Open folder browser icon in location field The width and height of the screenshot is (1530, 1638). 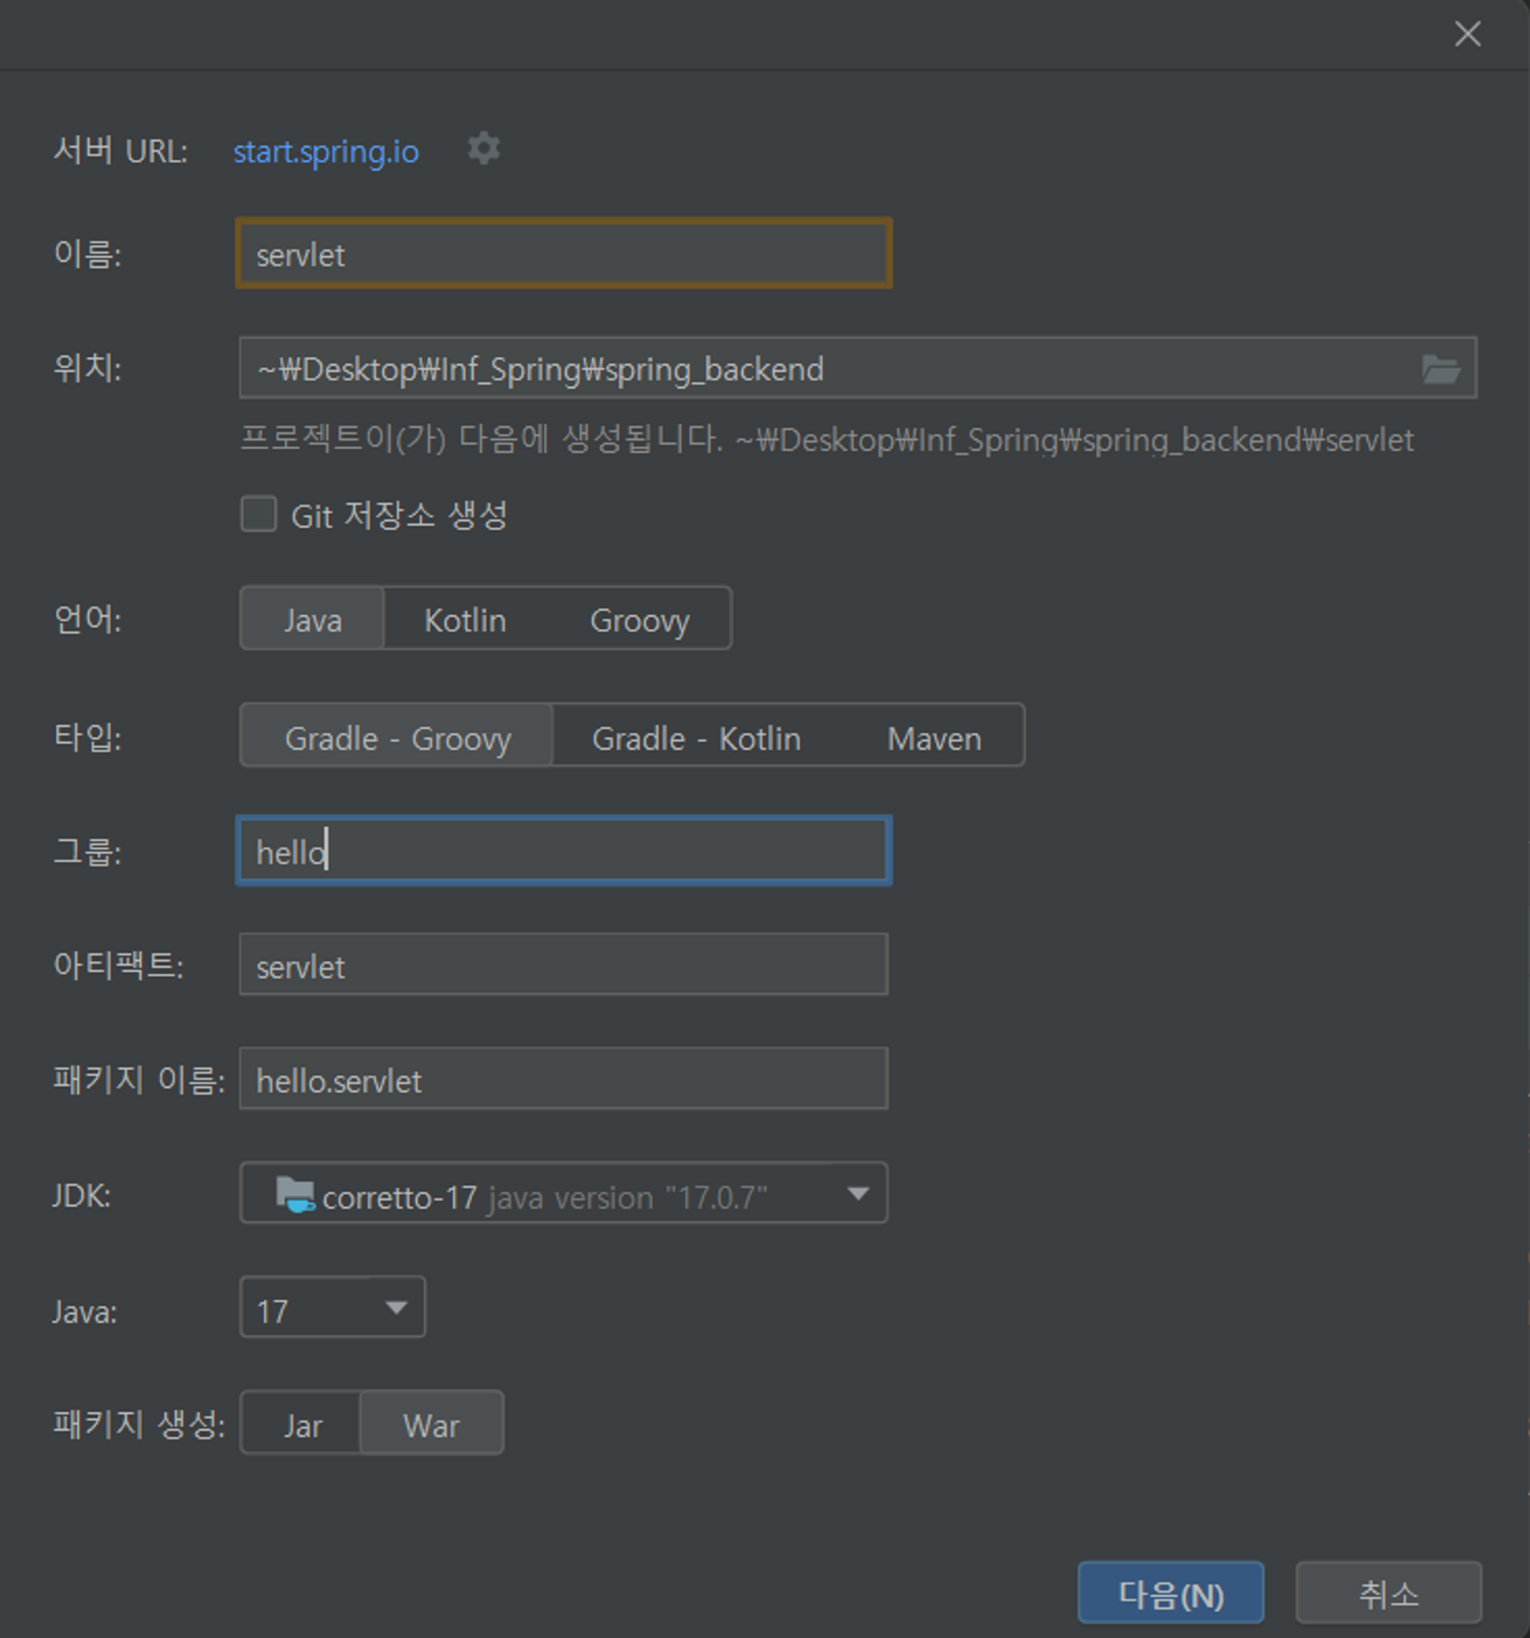1440,368
